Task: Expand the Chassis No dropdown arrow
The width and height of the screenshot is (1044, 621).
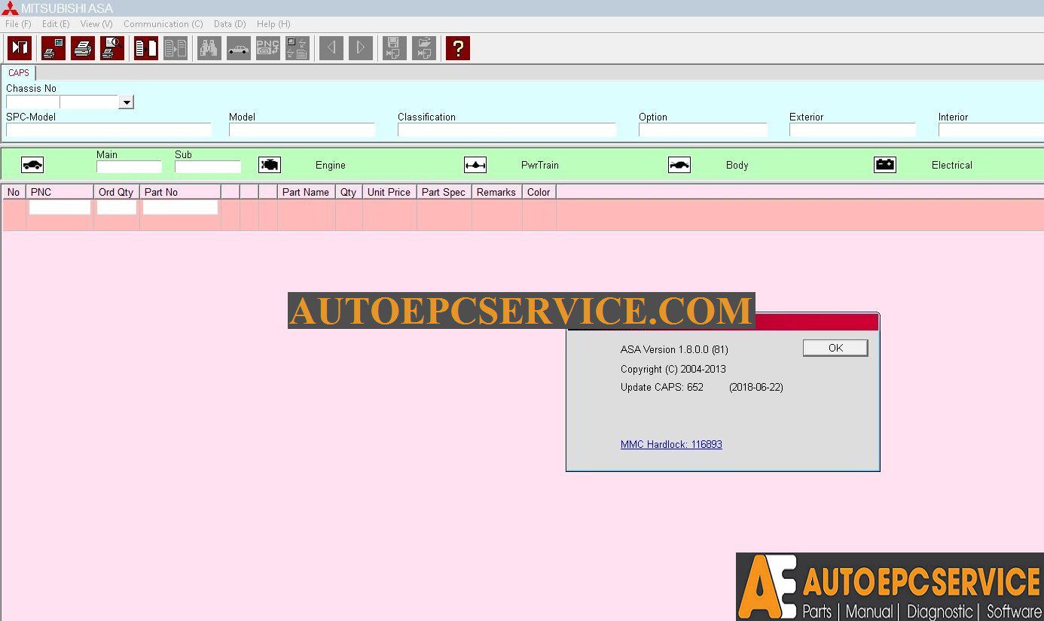Action: pos(126,102)
